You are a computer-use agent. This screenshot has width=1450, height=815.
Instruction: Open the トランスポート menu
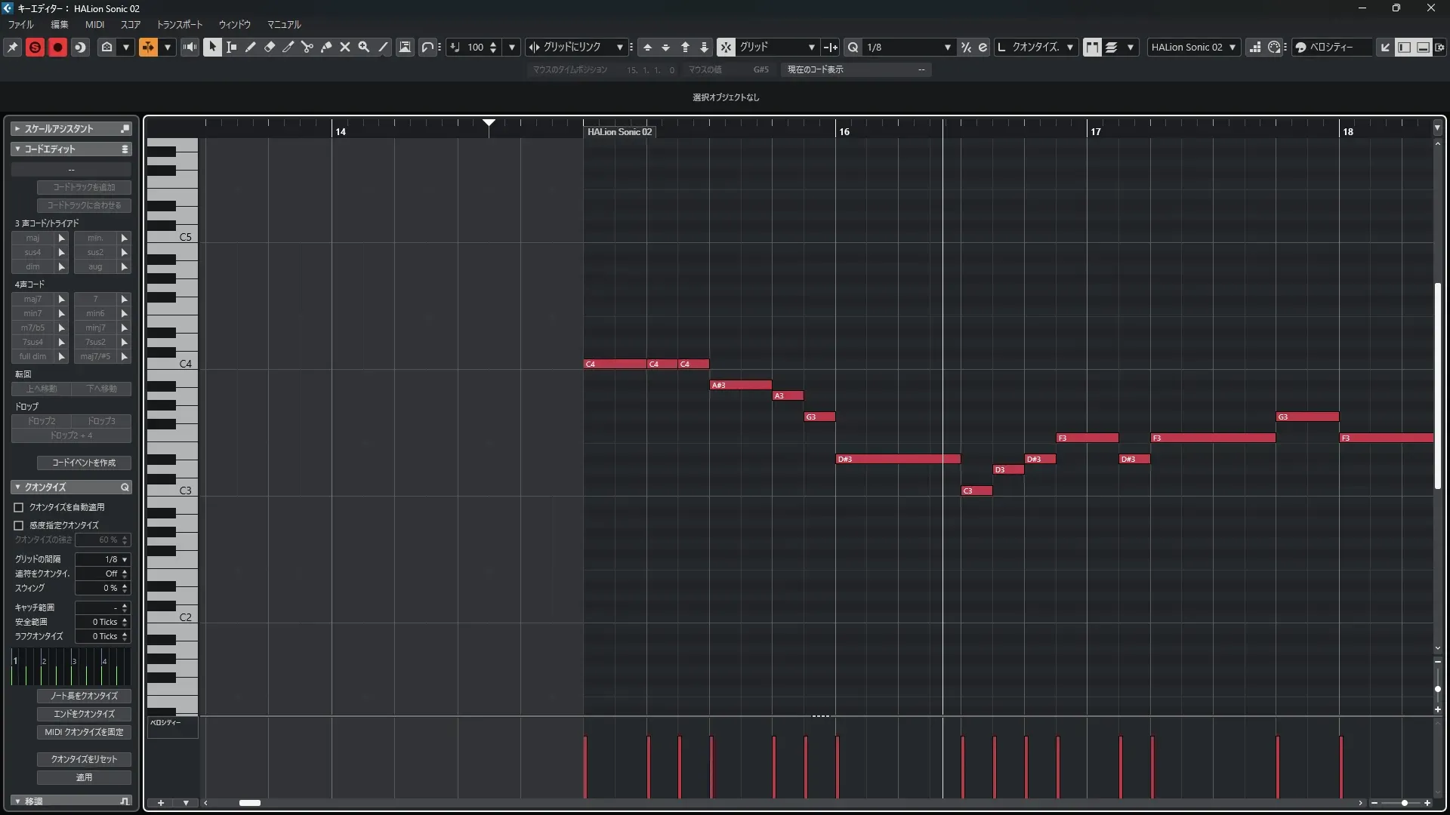pyautogui.click(x=179, y=24)
